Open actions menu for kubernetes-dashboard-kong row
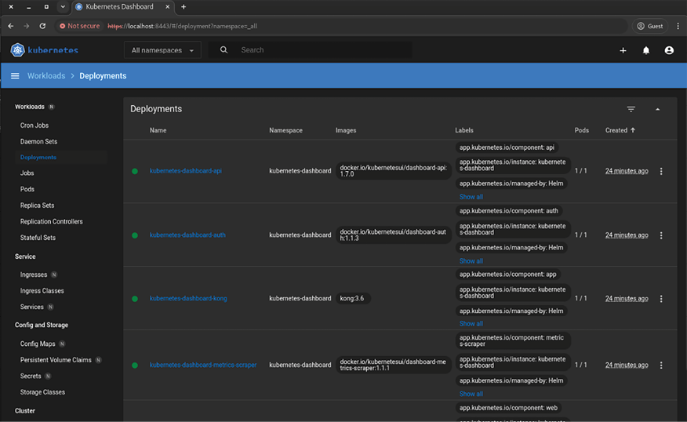 [661, 299]
